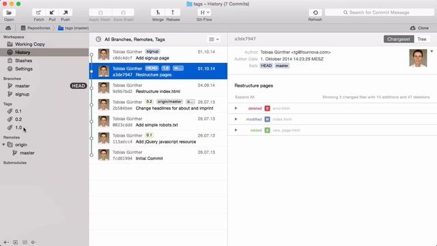Click the master ref badge in details
The width and height of the screenshot is (437, 246).
pos(282,66)
